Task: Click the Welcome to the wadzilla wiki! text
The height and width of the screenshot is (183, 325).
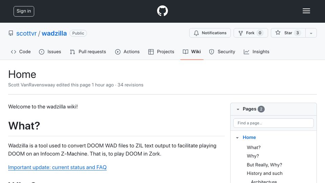Action: click(43, 107)
